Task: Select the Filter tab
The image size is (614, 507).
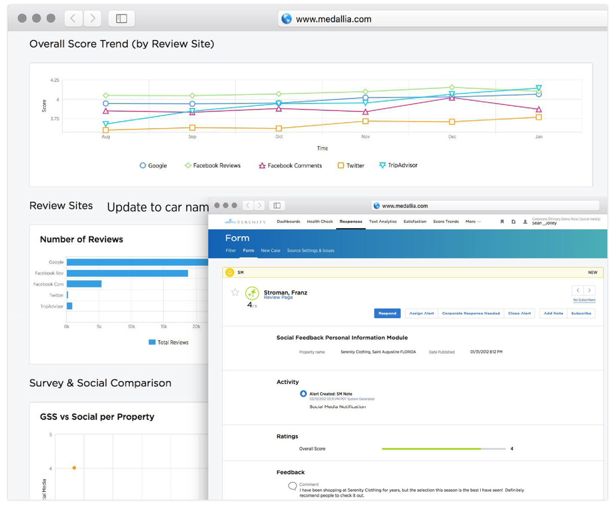Action: [231, 250]
